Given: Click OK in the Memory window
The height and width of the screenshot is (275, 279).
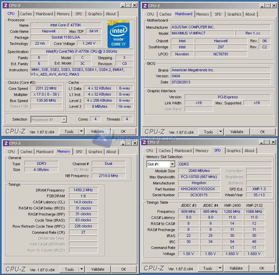Looking at the screenshot, I should [123, 269].
